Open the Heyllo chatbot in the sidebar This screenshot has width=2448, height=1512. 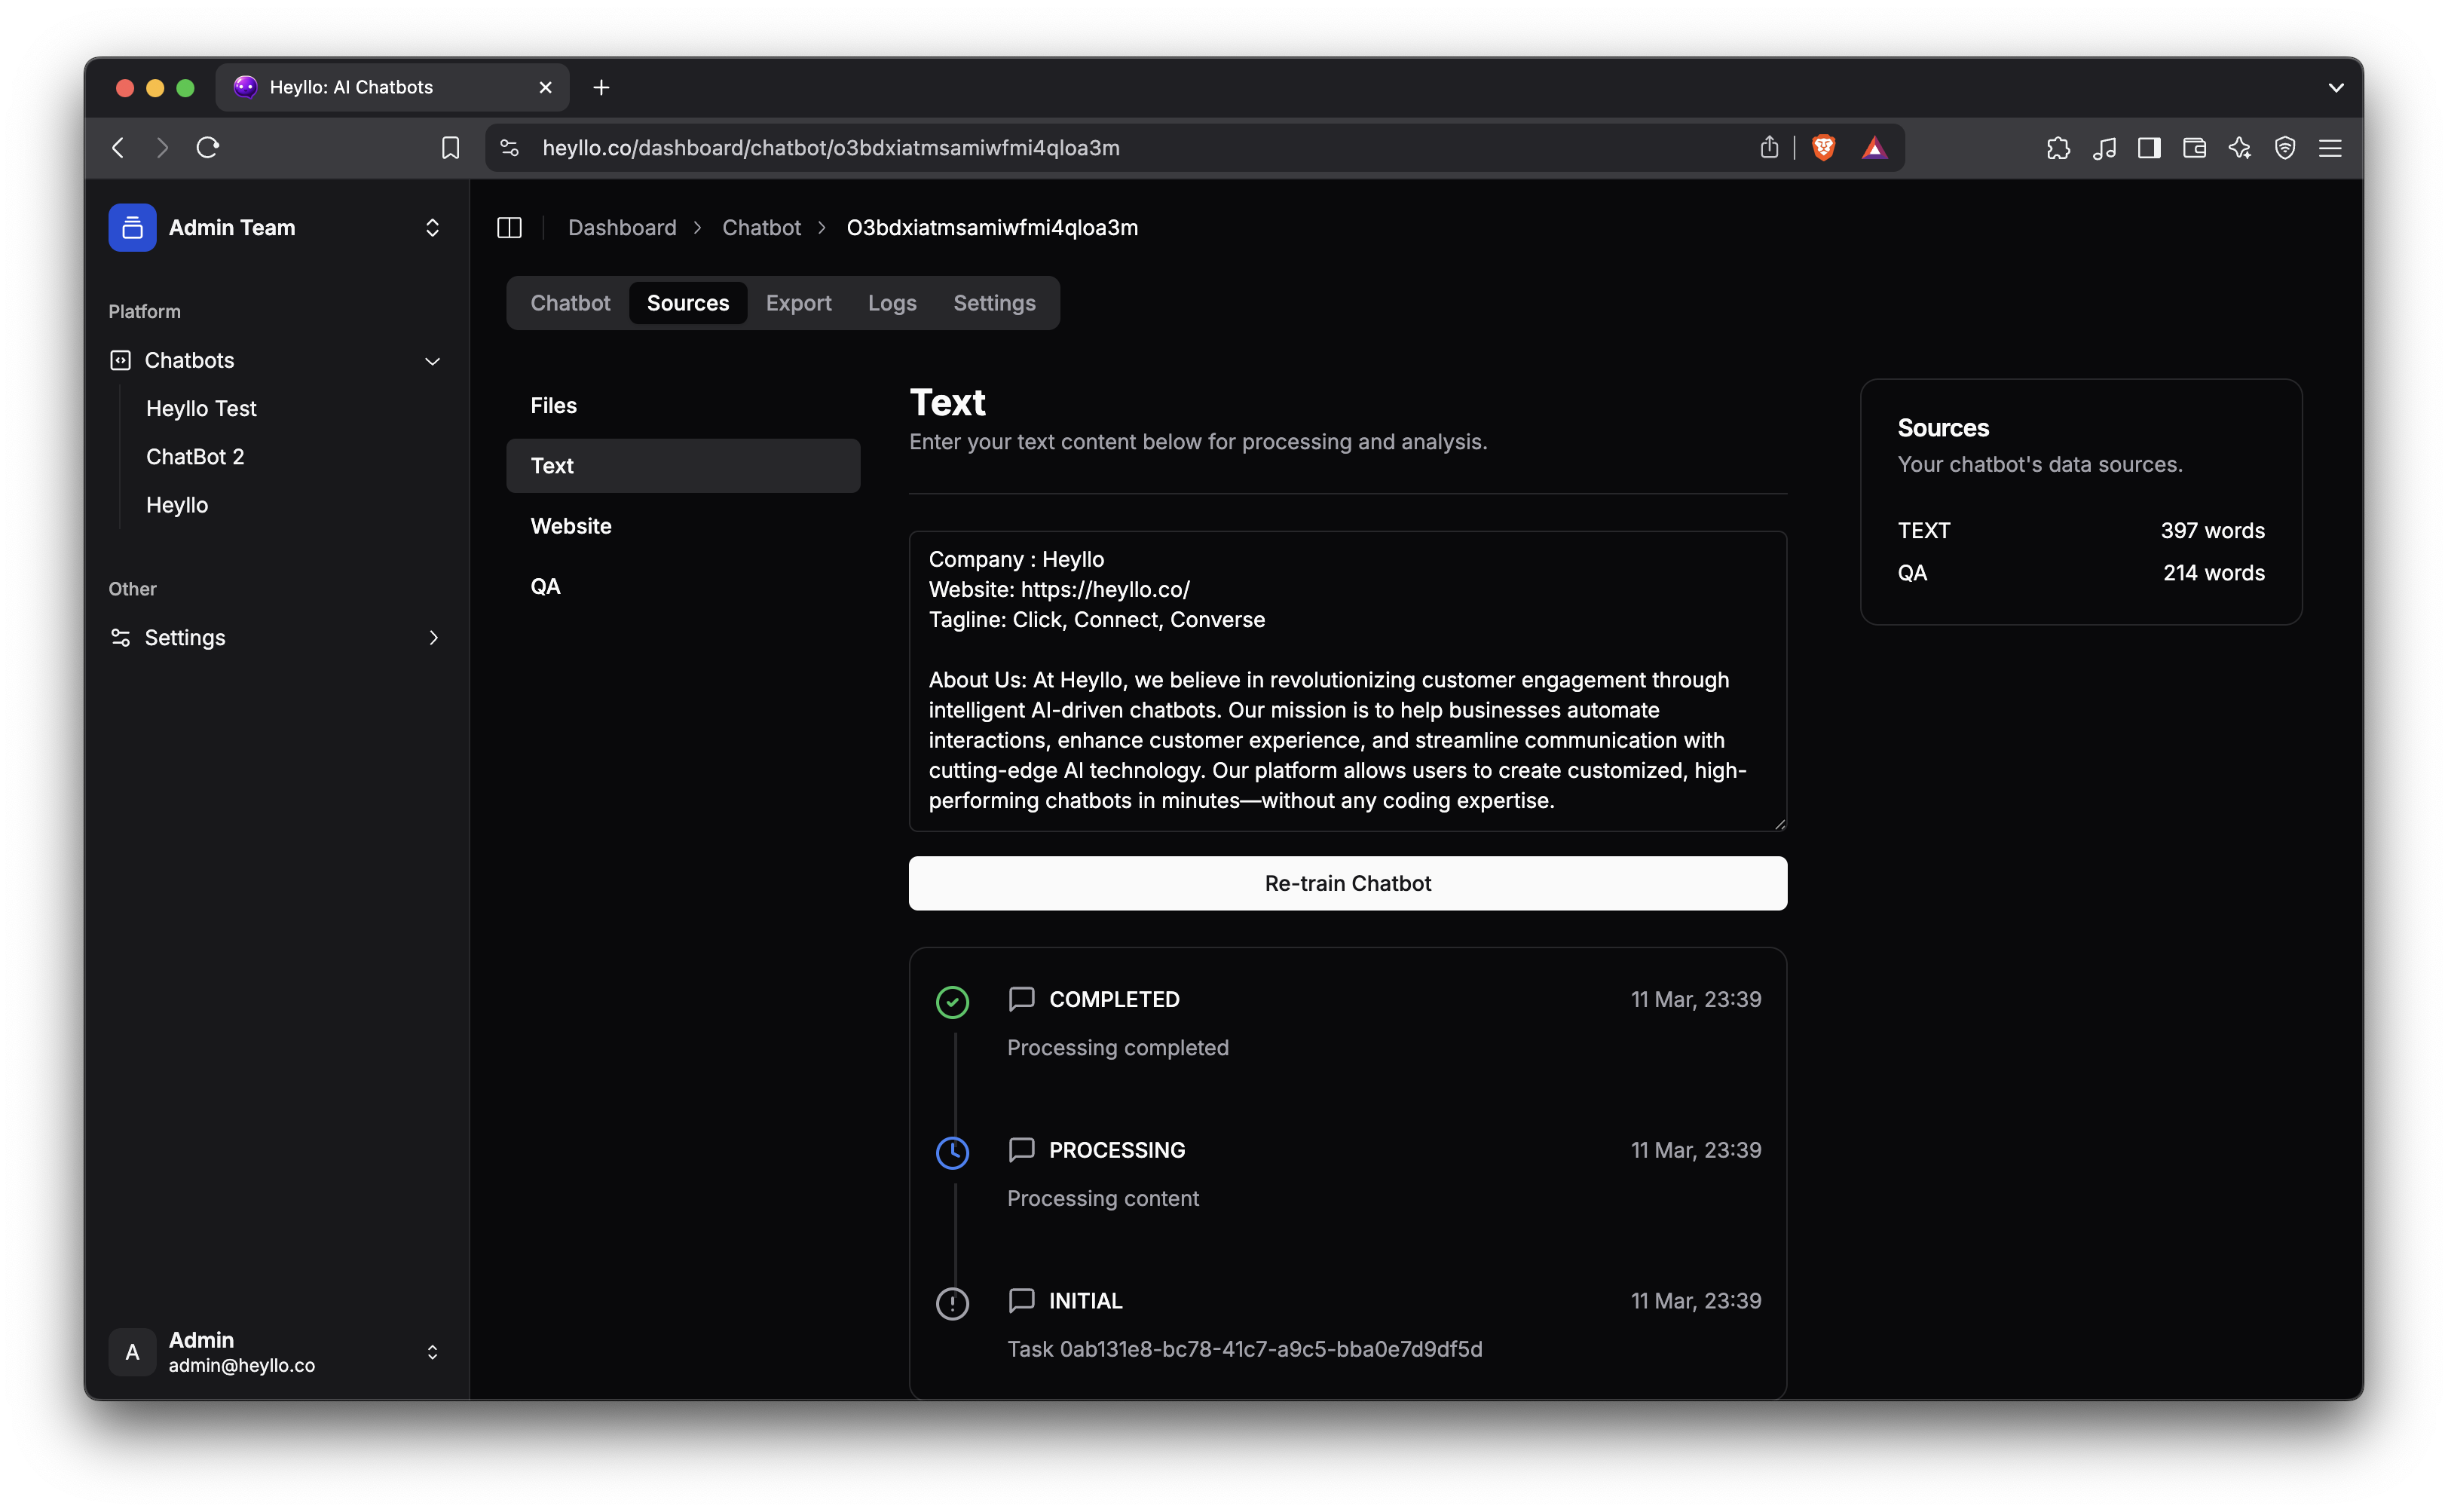pyautogui.click(x=177, y=505)
